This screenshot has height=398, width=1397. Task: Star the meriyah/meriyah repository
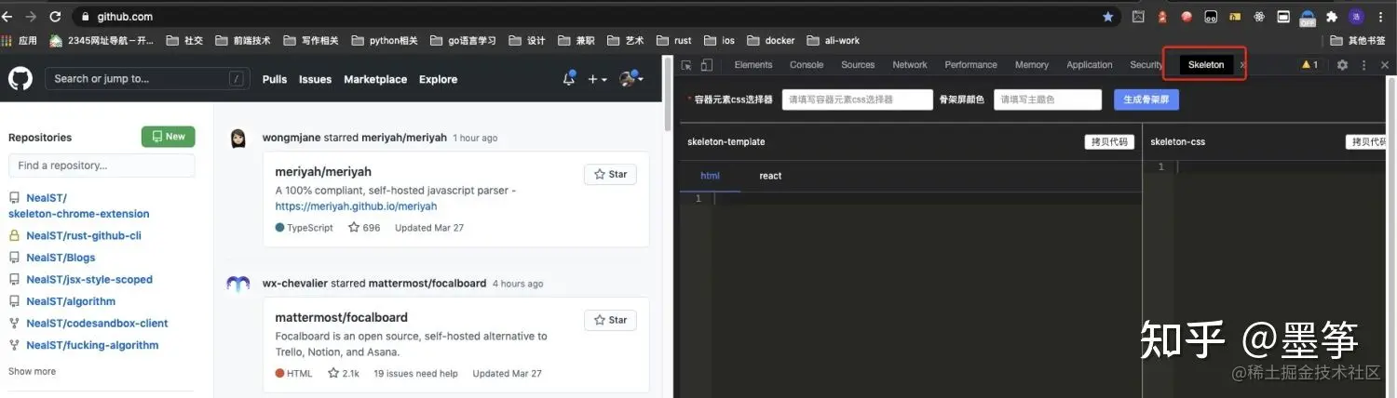click(610, 174)
